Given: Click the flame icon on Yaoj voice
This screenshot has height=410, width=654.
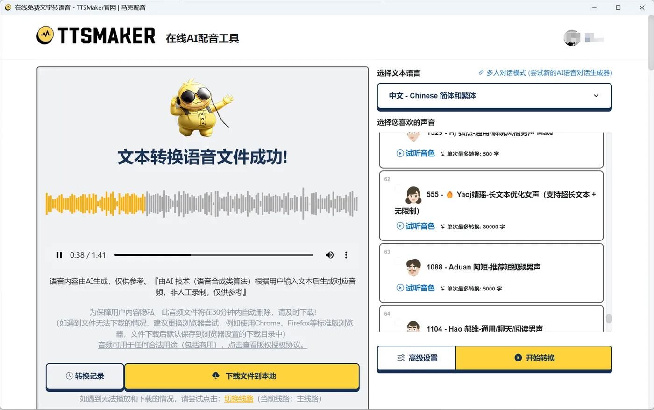Looking at the screenshot, I should (x=449, y=194).
